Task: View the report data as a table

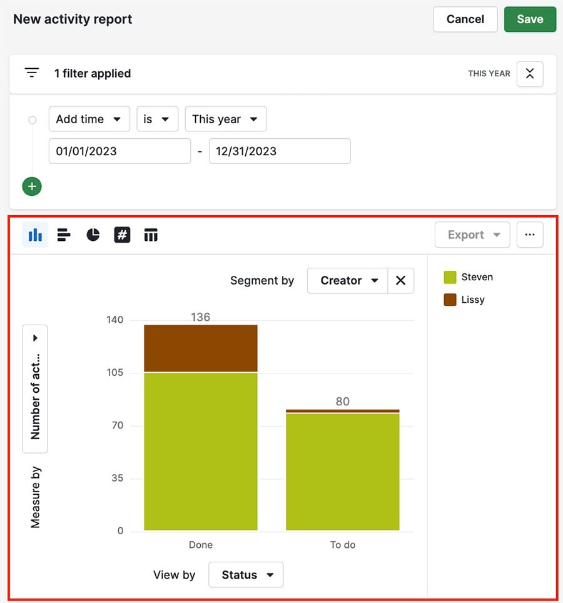Action: pyautogui.click(x=151, y=235)
